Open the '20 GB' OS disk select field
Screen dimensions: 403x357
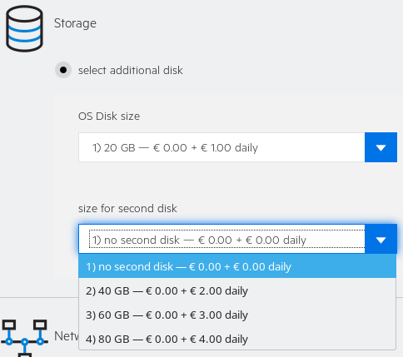tap(221, 147)
